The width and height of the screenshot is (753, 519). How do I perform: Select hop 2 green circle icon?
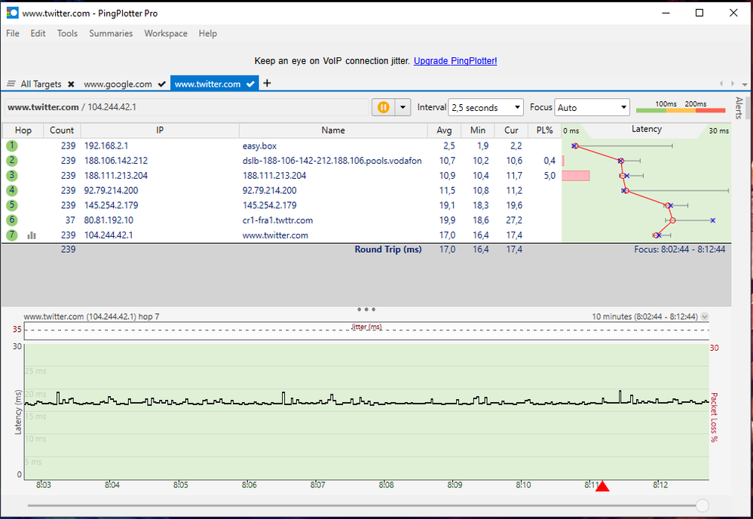12,161
